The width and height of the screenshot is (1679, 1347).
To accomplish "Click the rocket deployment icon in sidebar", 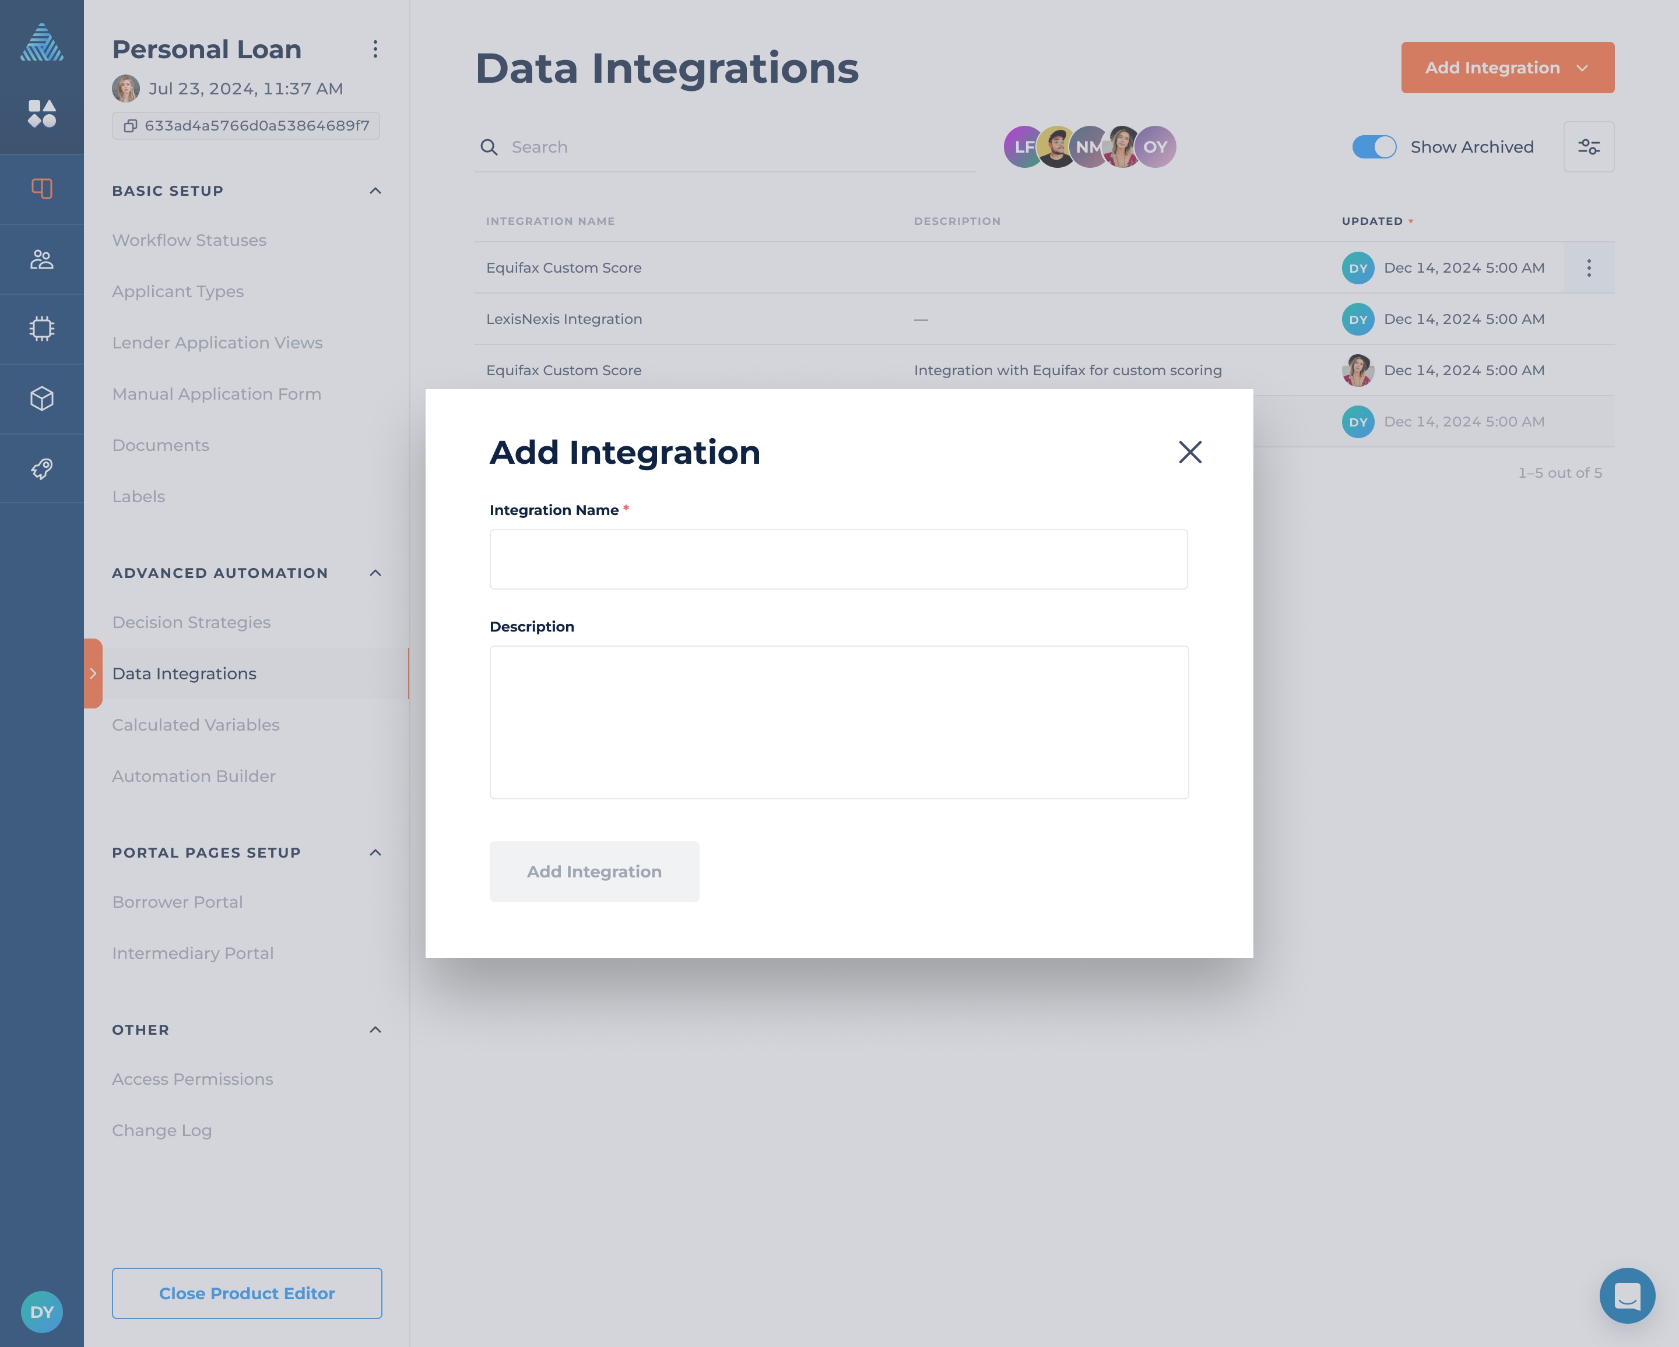I will 42,468.
